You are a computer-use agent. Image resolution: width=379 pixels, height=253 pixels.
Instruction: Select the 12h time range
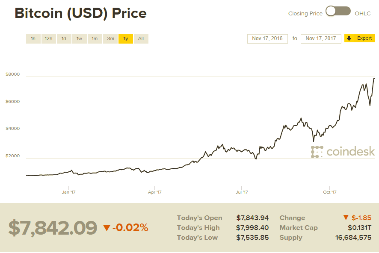pos(48,39)
